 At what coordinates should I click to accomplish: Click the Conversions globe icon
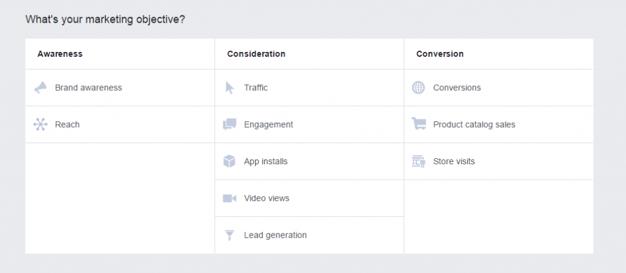[418, 87]
